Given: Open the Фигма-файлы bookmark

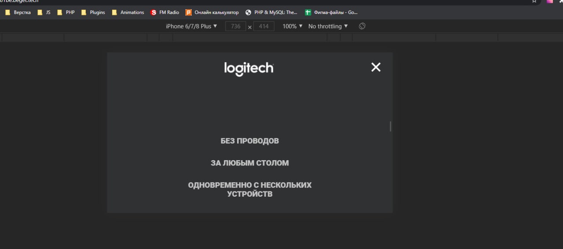Looking at the screenshot, I should point(331,12).
